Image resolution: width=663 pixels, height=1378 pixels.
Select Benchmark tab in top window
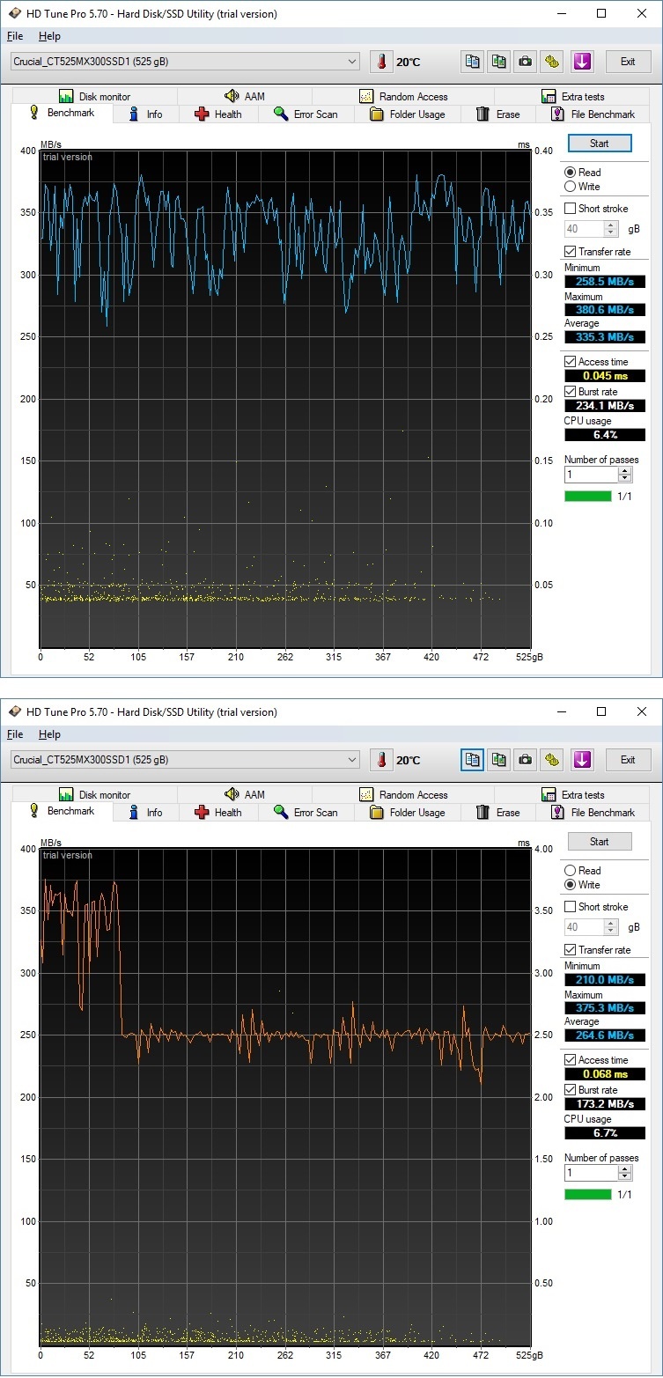click(x=63, y=114)
